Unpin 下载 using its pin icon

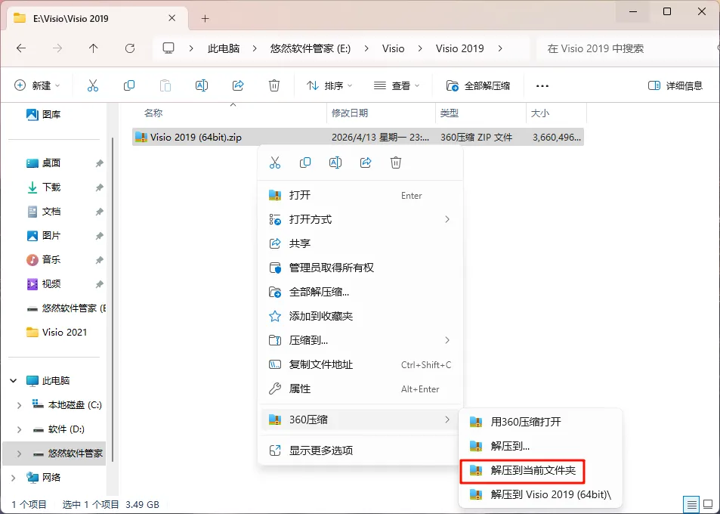tap(99, 187)
